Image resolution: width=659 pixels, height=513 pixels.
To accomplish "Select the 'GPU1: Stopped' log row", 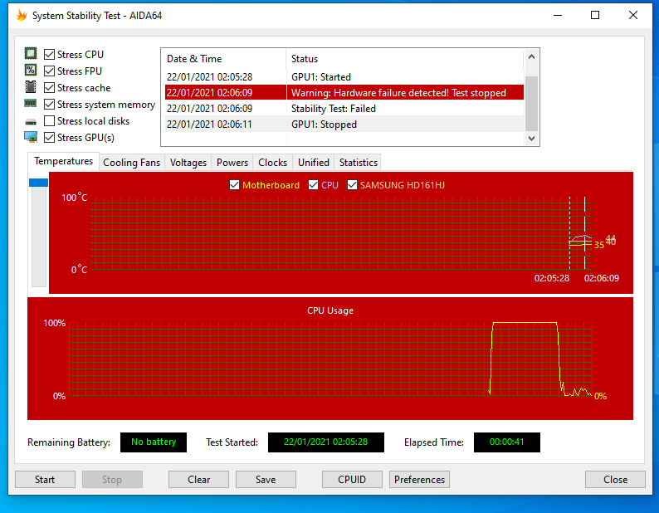I will coord(344,125).
